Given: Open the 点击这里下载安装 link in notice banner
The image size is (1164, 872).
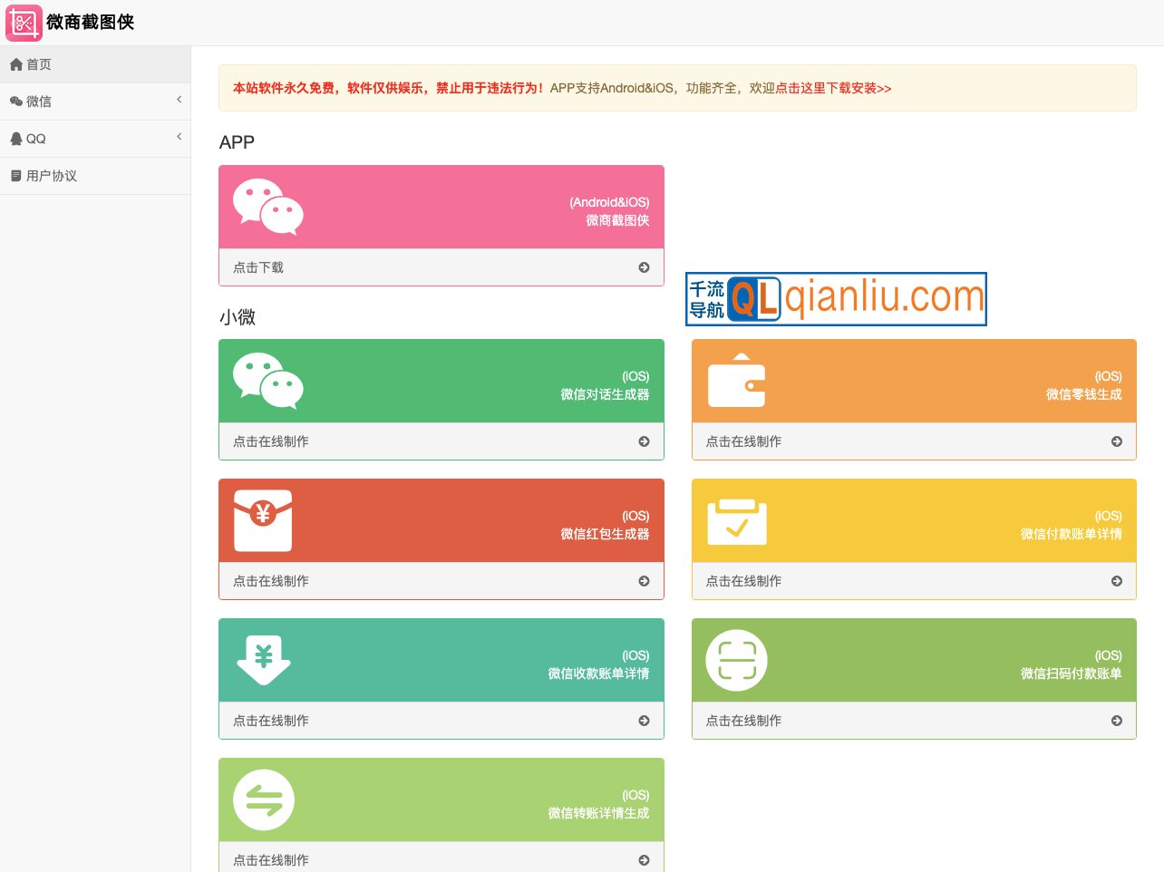Looking at the screenshot, I should (833, 88).
